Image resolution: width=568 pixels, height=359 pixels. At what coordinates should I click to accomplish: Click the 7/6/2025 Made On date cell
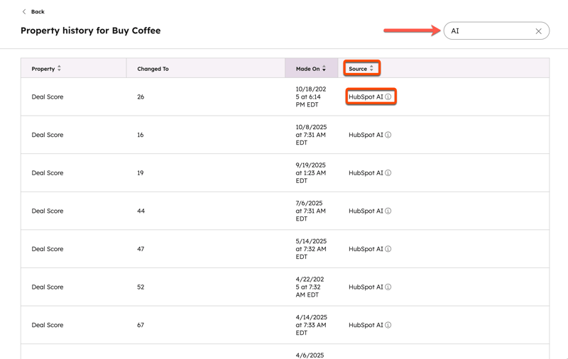[311, 211]
